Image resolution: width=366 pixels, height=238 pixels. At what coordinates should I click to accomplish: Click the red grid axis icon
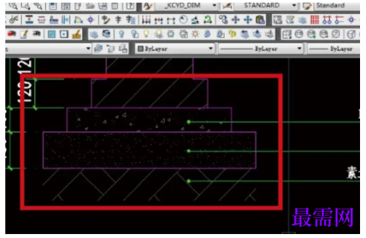(x=314, y=20)
